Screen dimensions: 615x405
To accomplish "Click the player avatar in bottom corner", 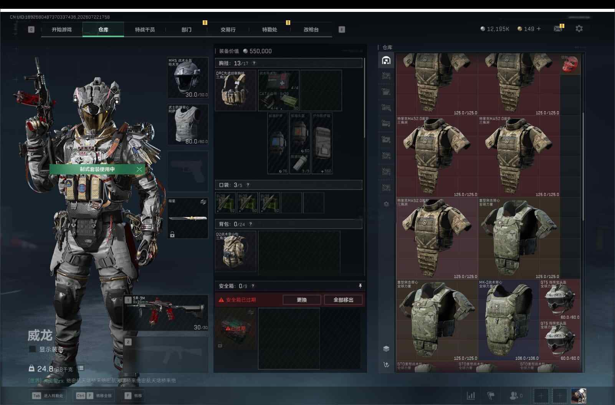I will click(x=579, y=396).
